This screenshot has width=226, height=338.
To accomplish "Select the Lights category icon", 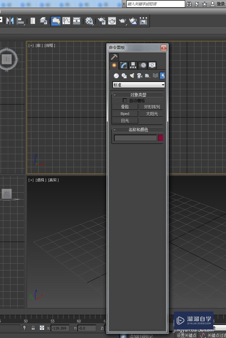I will click(132, 76).
